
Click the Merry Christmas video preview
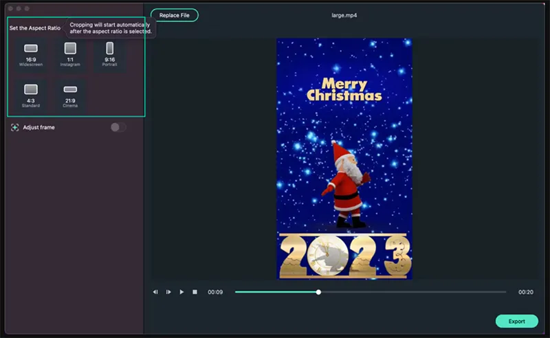(x=344, y=158)
